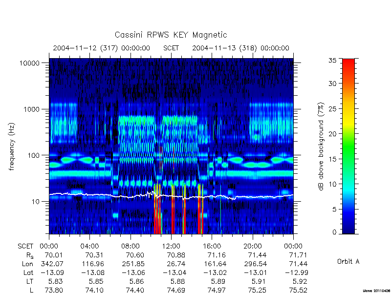Click the Lat value -12.99
The width and height of the screenshot is (391, 293).
coord(297,272)
